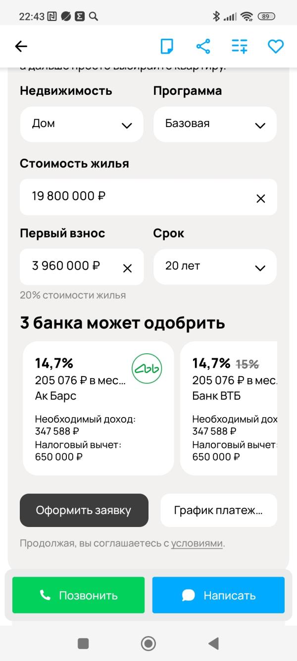This screenshot has height=661, width=297.
Task: Add listing to comparison list icon
Action: (x=240, y=47)
